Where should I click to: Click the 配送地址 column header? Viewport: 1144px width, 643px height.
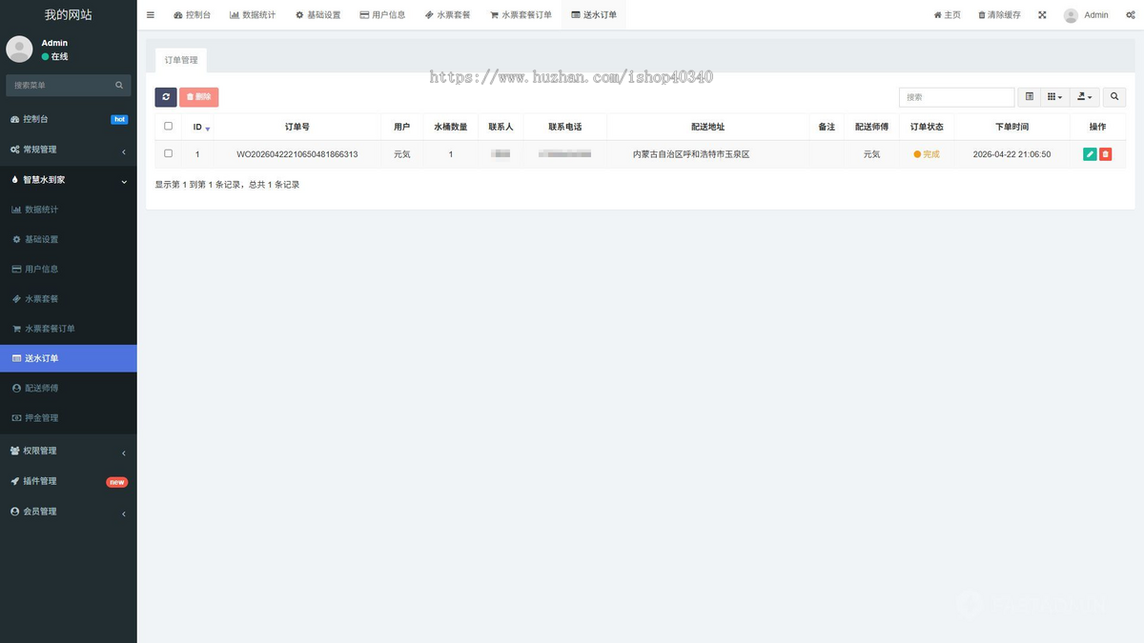click(708, 127)
